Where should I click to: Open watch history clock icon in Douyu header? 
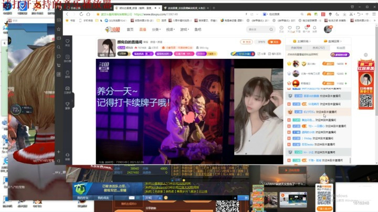coord(281,29)
